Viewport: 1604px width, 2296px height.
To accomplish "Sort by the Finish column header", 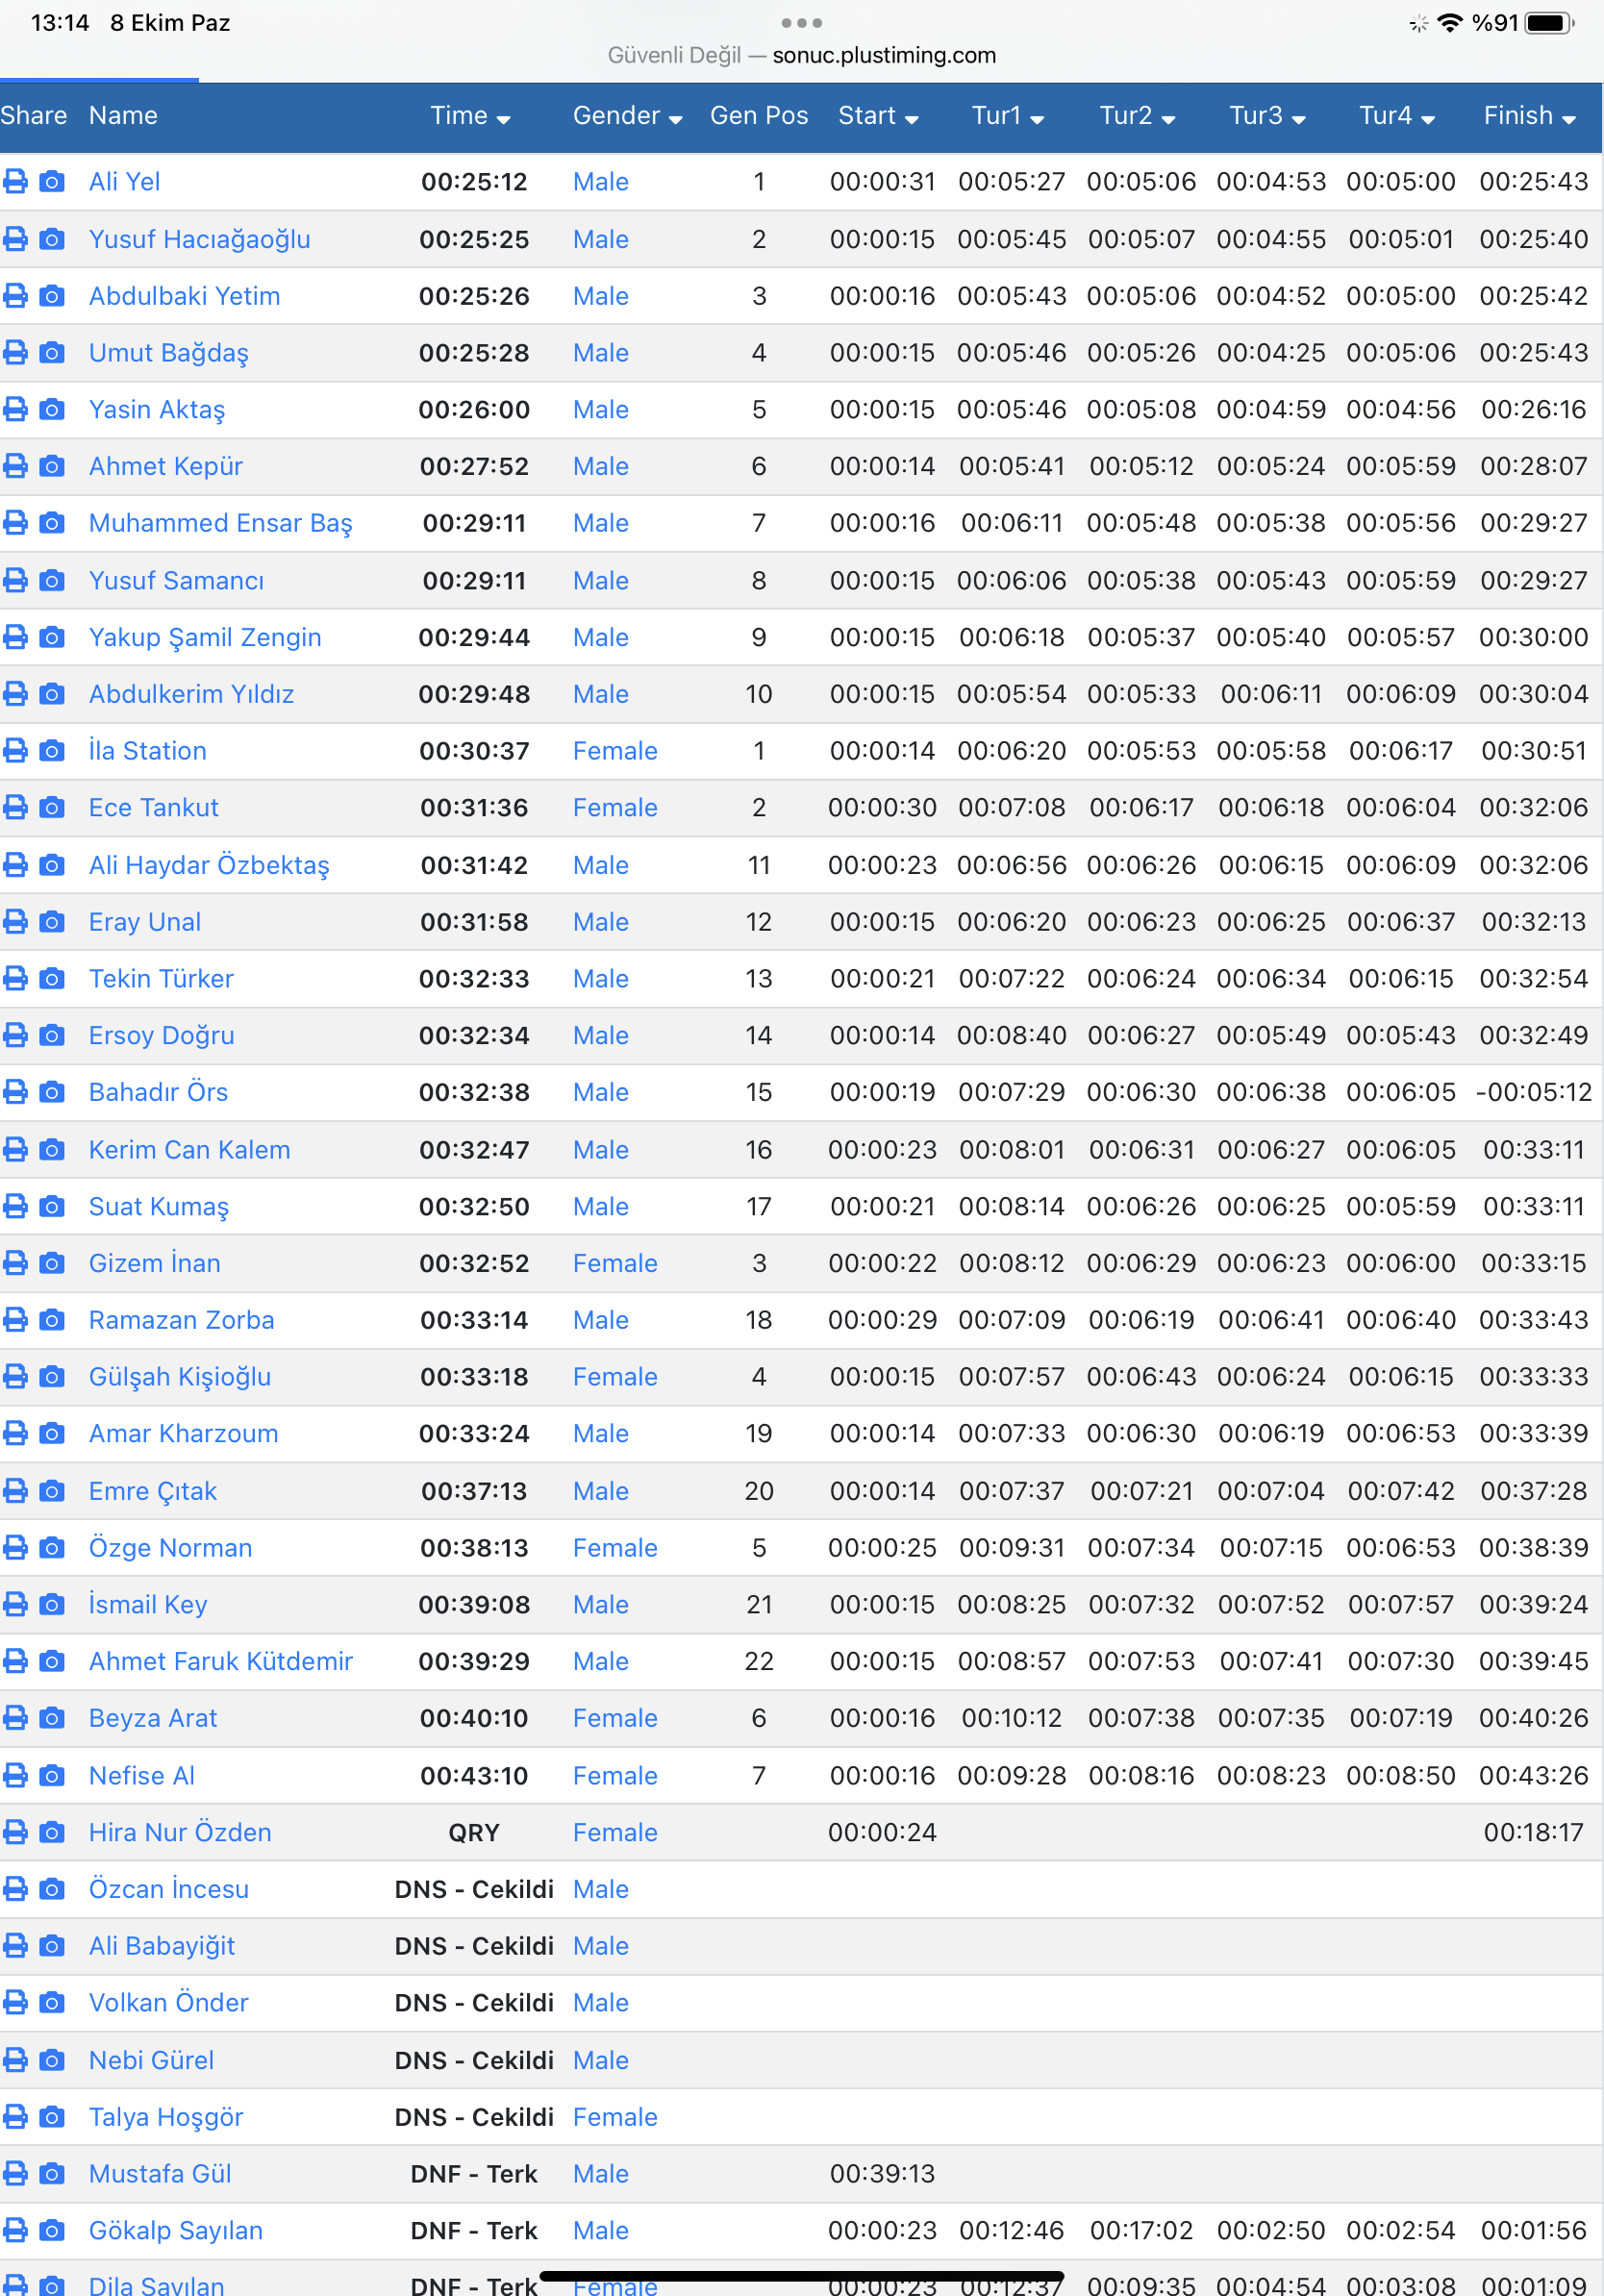I will [x=1529, y=116].
